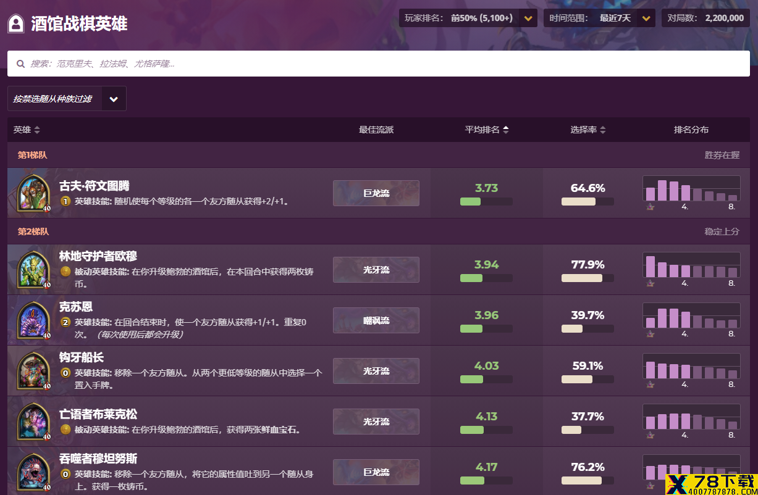Click the 最佳流派 column header
The width and height of the screenshot is (758, 495).
pos(376,130)
